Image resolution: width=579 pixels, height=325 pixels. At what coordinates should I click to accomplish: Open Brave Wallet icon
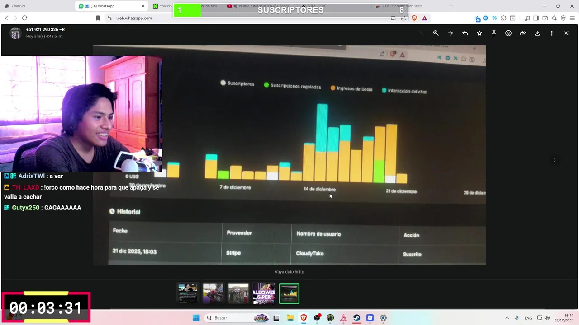545,18
